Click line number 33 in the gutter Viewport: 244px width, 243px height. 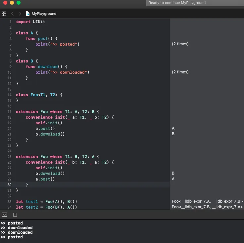click(x=10, y=202)
